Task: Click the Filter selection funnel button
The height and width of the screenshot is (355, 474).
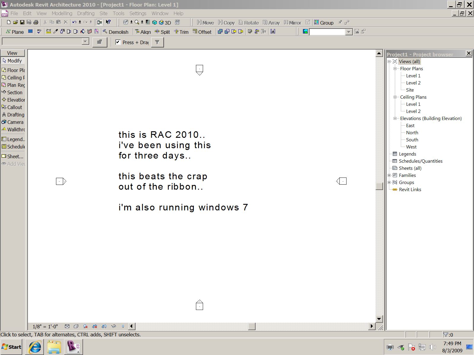Action: tap(157, 42)
